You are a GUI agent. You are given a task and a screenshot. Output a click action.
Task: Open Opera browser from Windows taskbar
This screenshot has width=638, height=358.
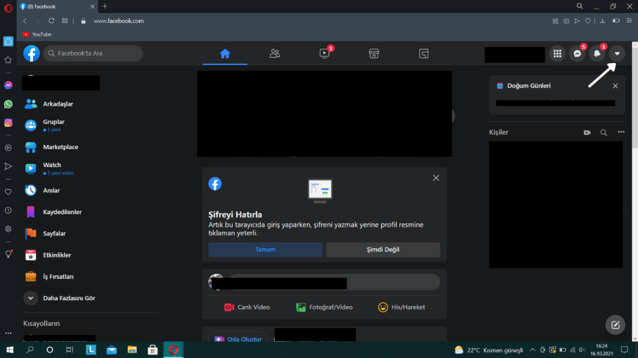coord(173,350)
